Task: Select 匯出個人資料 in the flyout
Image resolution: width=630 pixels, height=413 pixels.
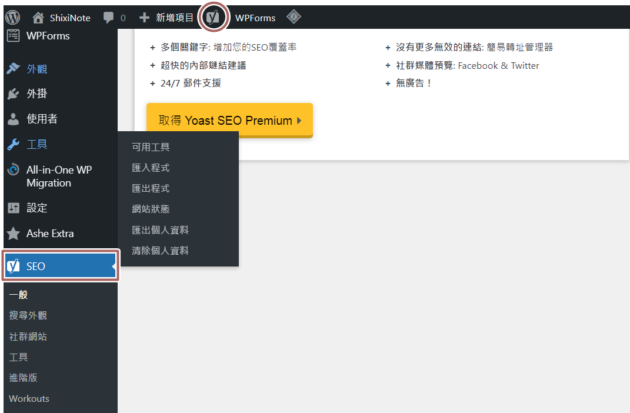Action: coord(161,230)
